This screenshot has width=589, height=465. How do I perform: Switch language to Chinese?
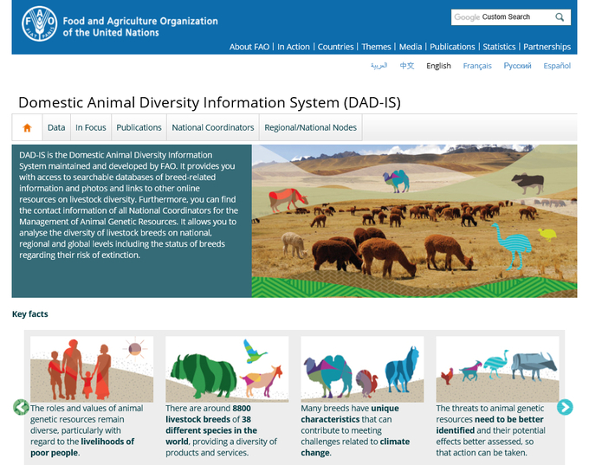pos(407,66)
